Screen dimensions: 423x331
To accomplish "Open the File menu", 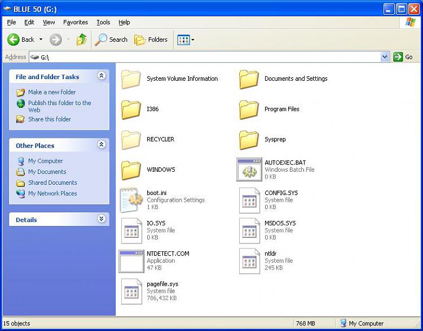I will click(11, 22).
